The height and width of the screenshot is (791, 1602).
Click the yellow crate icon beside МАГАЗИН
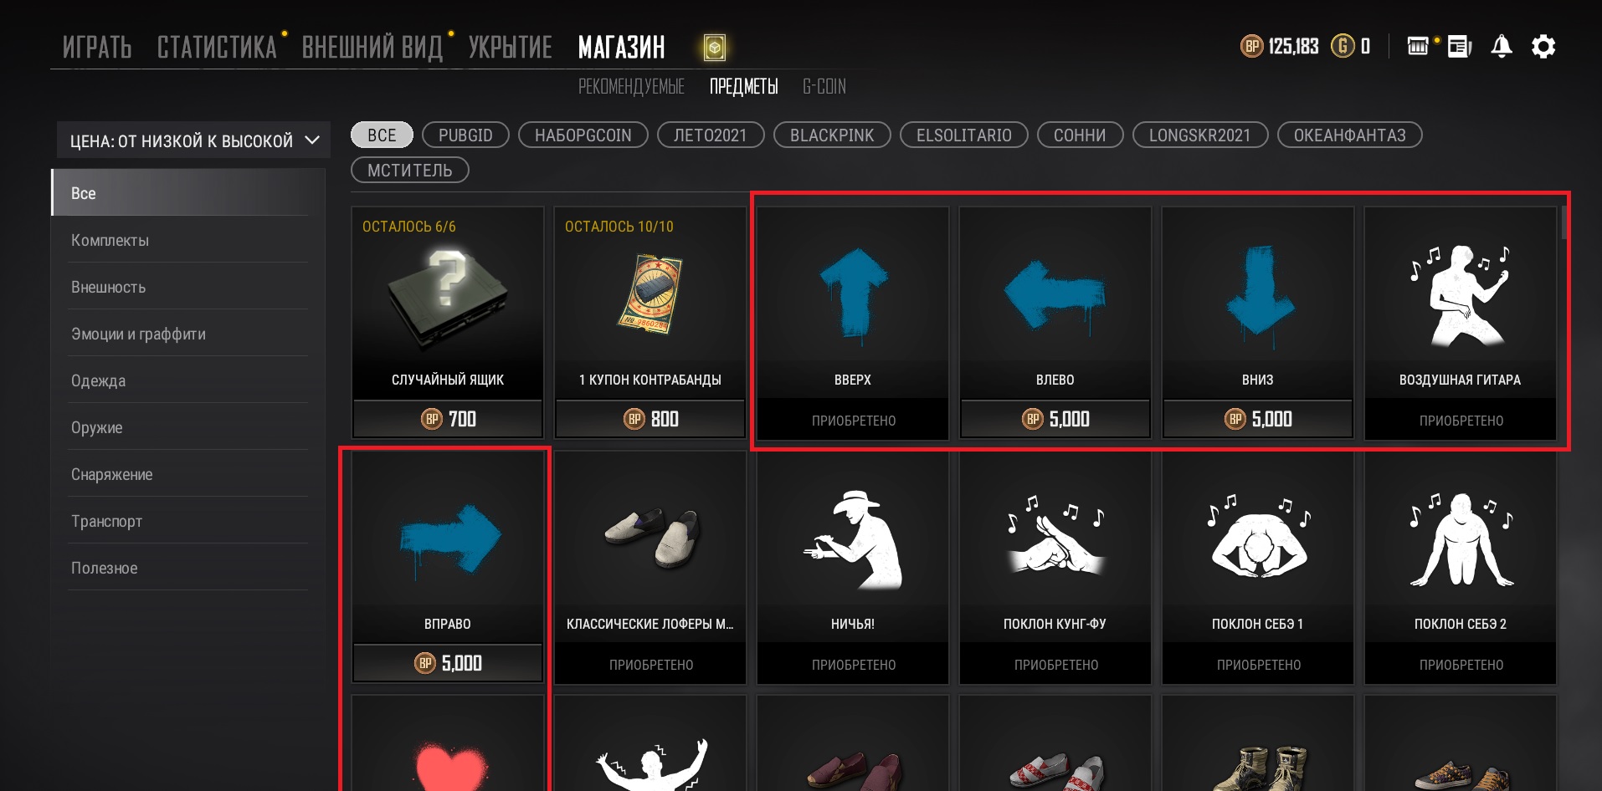point(714,48)
